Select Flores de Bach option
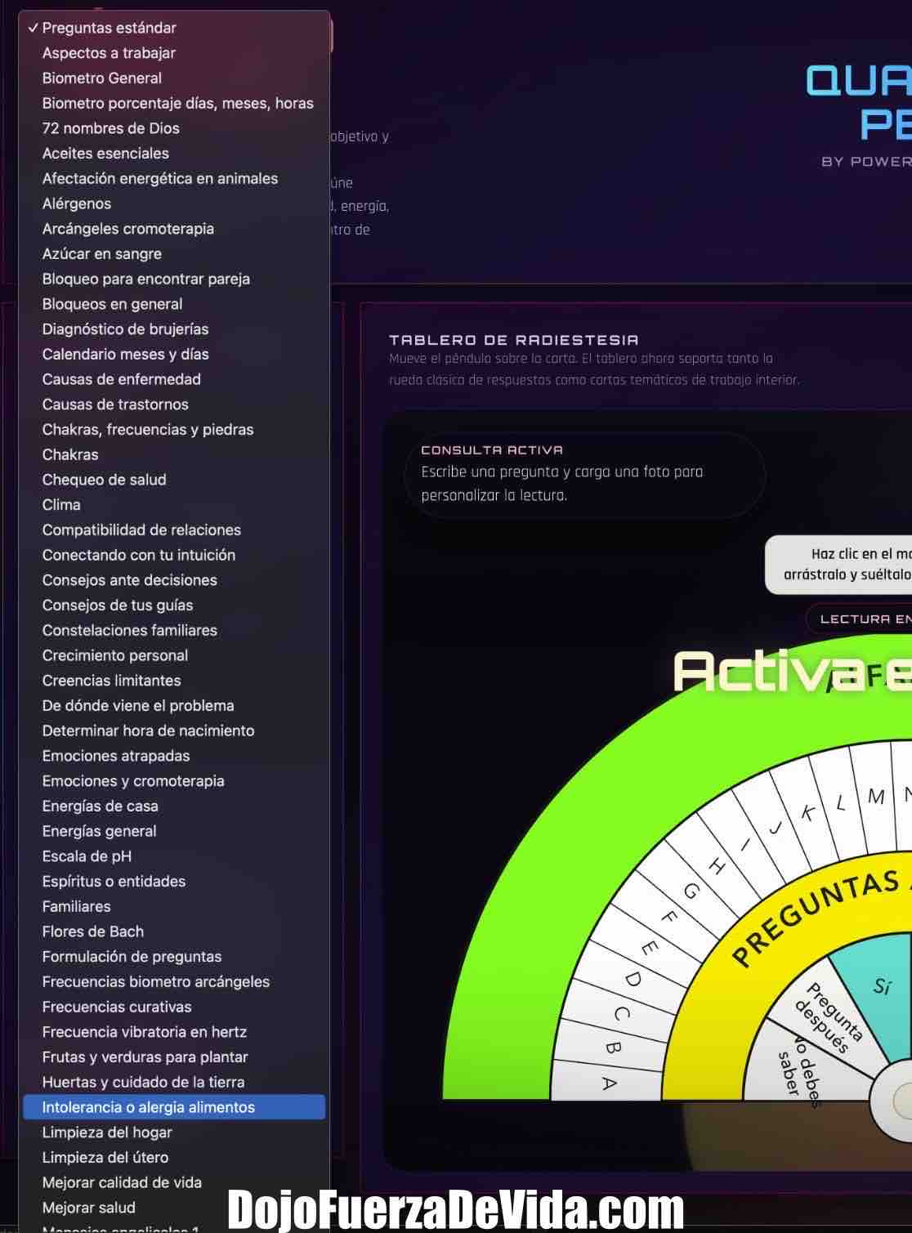This screenshot has height=1233, width=912. 174,932
